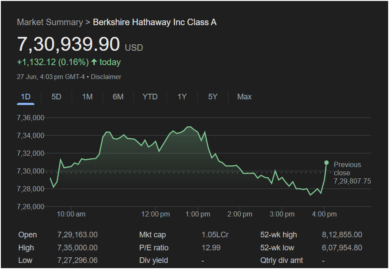Click the Berkshire Hathaway Inc Class A title

tap(155, 22)
